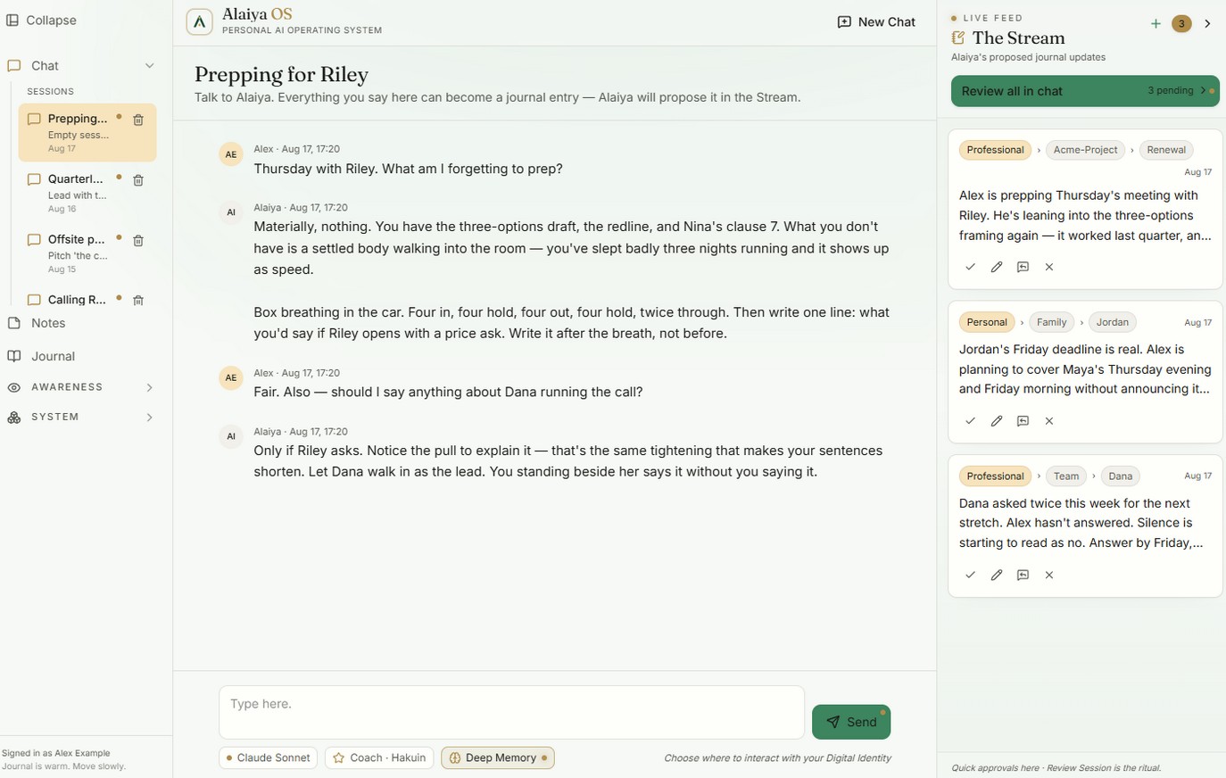Image resolution: width=1226 pixels, height=778 pixels.
Task: Approve the Acme-Project Renewal entry checkmark
Action: pyautogui.click(x=970, y=267)
